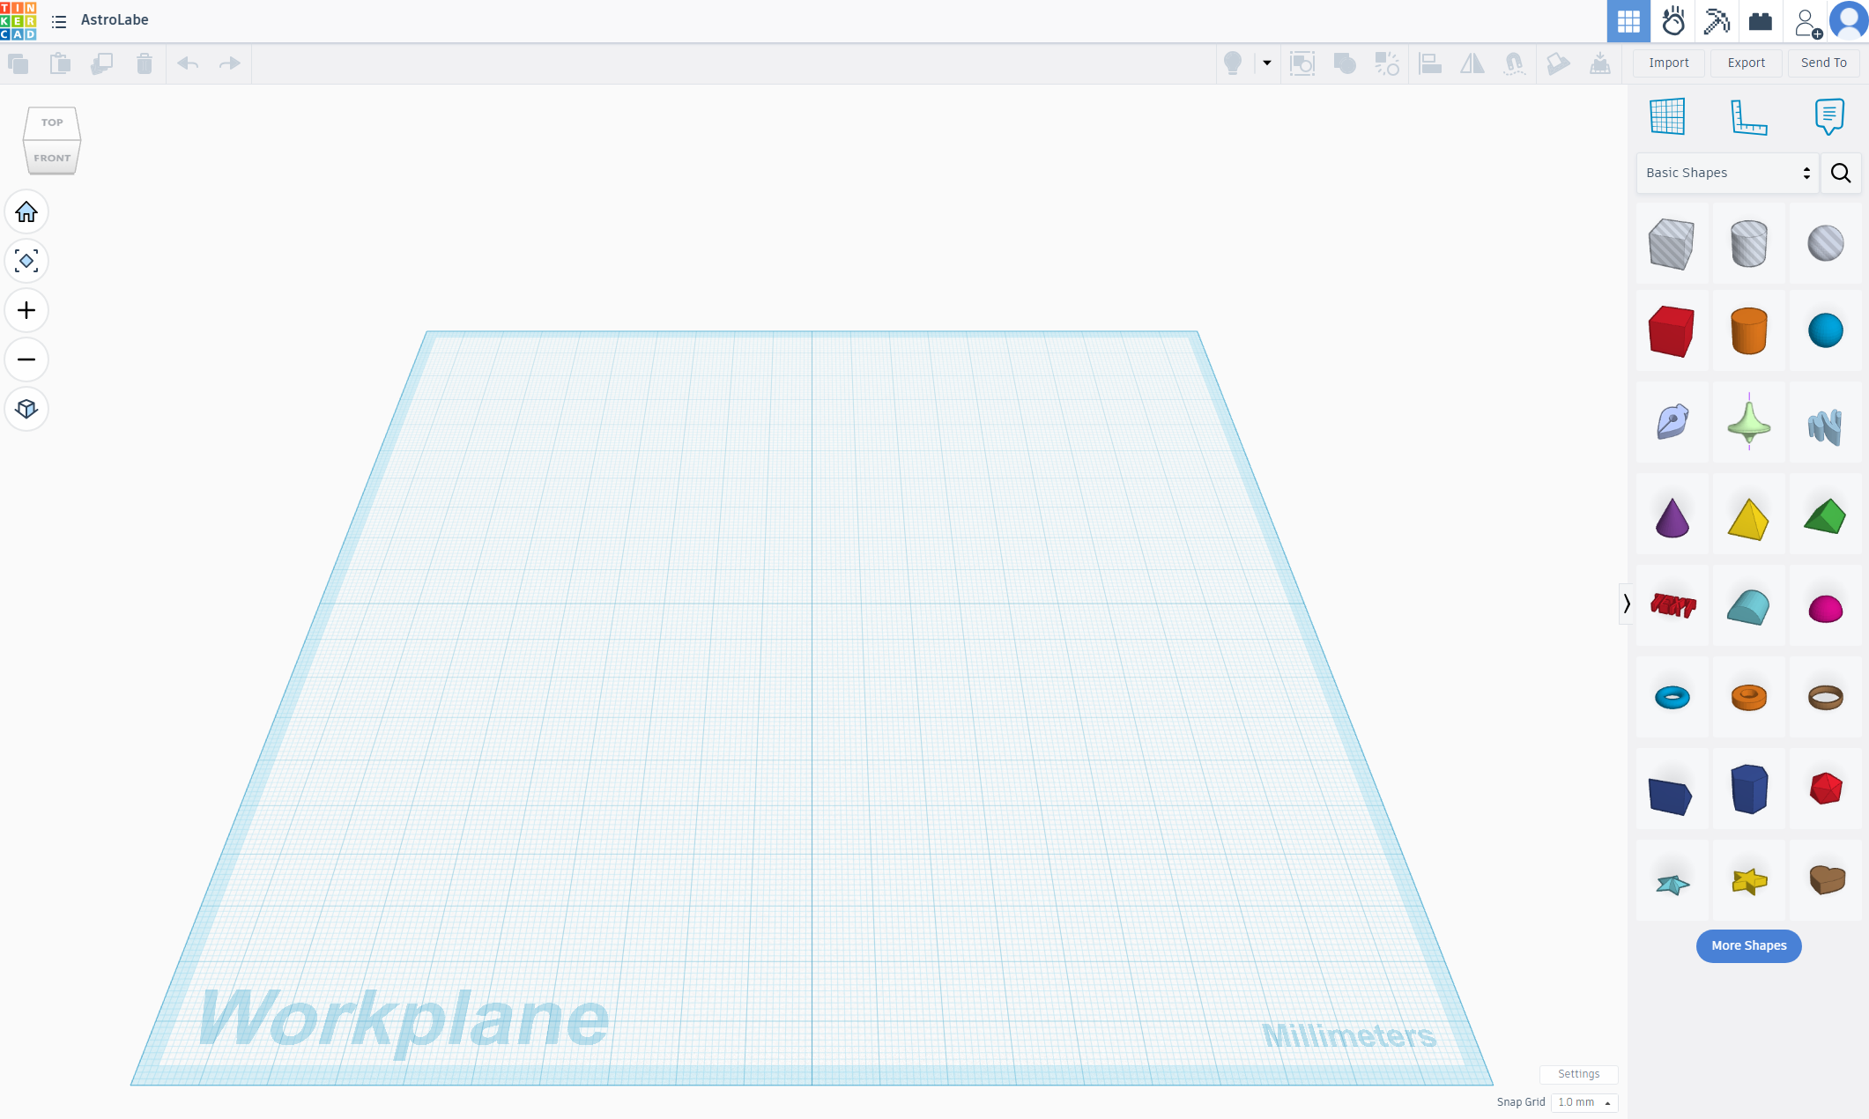Viewport: 1869px width, 1119px height.
Task: Click the AstroLabe design name
Action: tap(115, 19)
